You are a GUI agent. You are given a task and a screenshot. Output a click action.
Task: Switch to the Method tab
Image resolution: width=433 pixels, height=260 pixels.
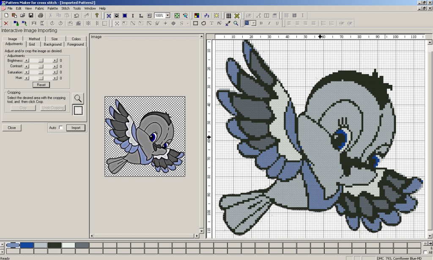[x=34, y=39]
